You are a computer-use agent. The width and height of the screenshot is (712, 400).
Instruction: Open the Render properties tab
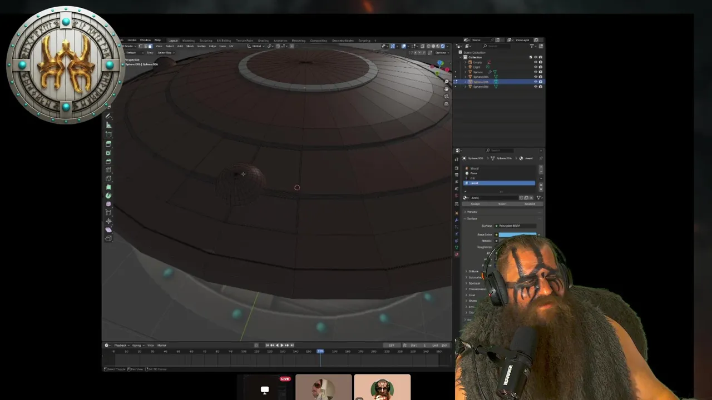point(457,168)
